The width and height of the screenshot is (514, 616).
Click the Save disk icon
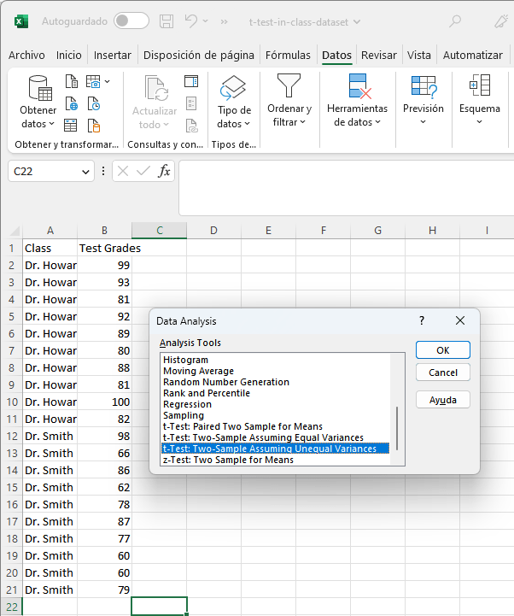167,21
